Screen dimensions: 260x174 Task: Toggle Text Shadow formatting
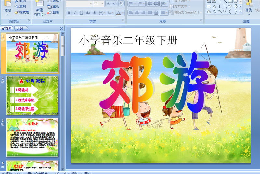coord(94,13)
